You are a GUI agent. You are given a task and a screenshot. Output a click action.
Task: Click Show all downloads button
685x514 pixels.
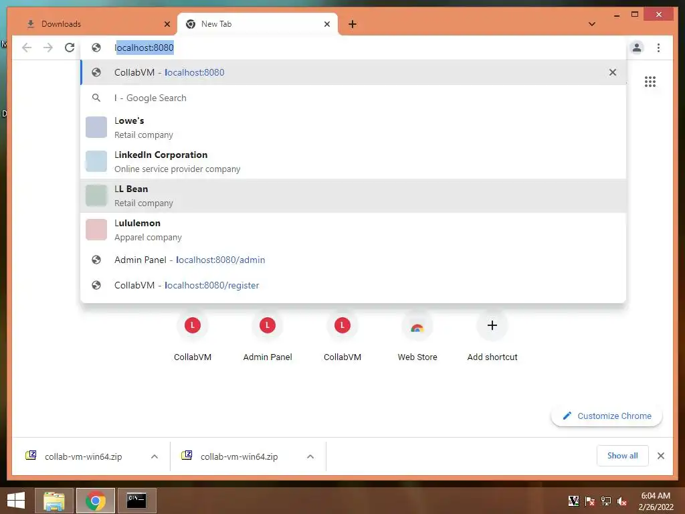coord(623,456)
